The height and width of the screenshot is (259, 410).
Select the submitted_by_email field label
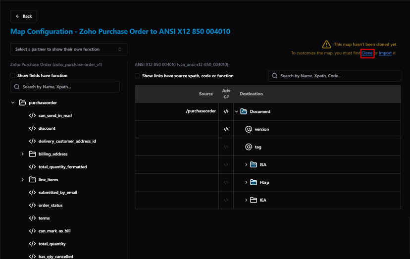pyautogui.click(x=58, y=192)
